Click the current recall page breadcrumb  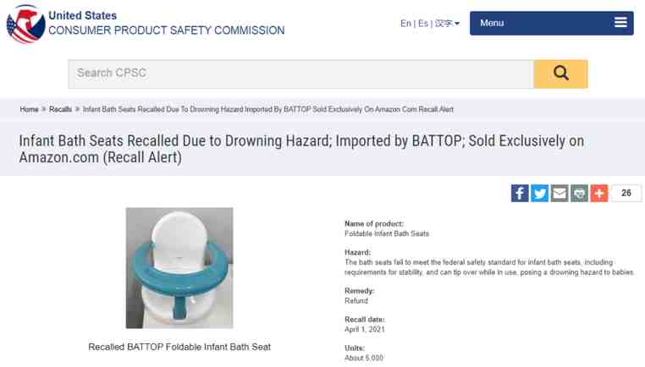click(x=268, y=109)
